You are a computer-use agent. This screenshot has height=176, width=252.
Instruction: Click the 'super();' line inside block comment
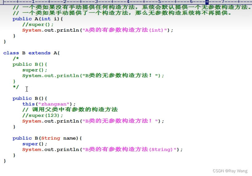point(35,70)
